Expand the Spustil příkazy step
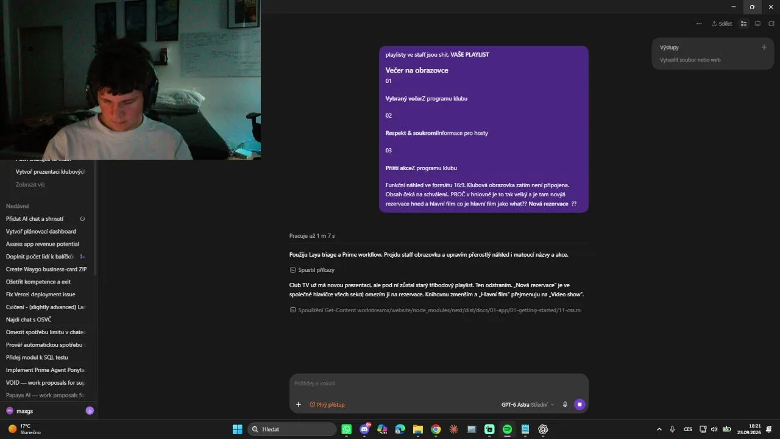 [312, 269]
